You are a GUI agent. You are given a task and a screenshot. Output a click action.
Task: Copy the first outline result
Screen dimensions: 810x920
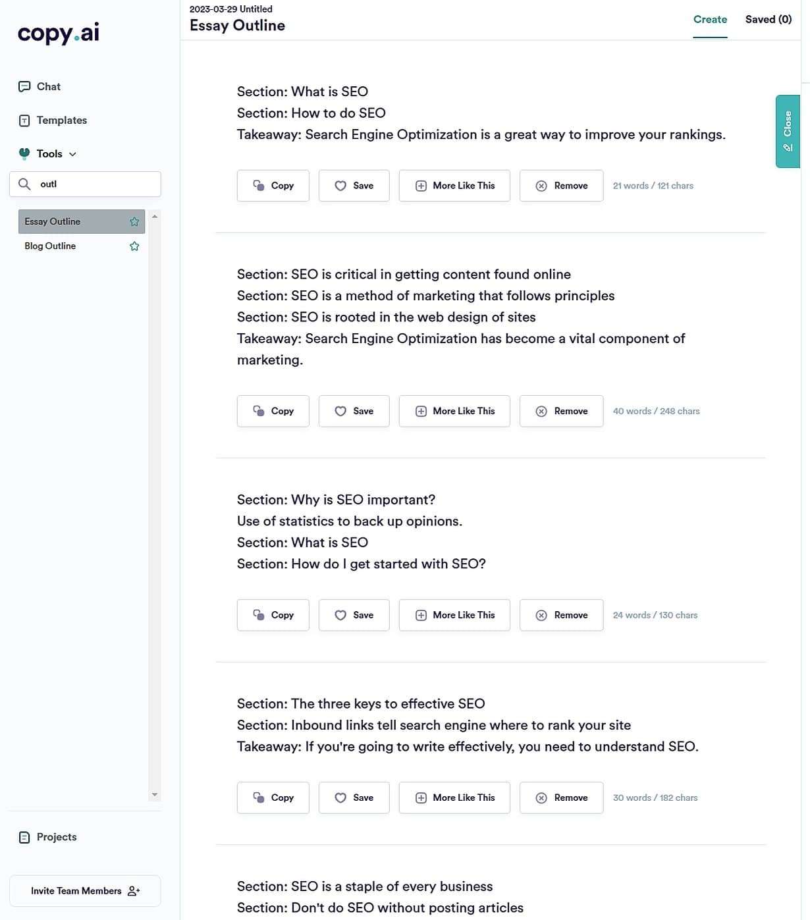(x=273, y=186)
